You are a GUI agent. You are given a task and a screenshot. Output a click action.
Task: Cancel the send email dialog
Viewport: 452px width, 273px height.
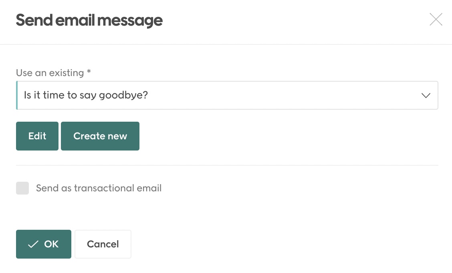pyautogui.click(x=103, y=244)
